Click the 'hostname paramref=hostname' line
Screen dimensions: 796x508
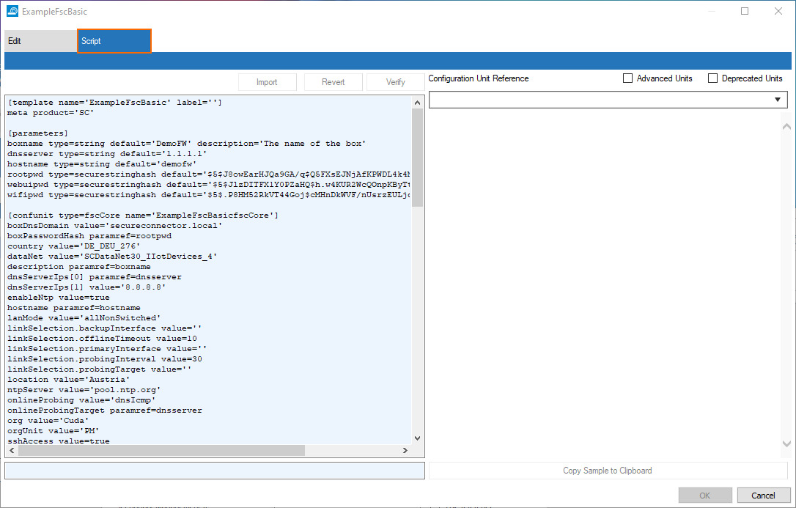tap(73, 308)
